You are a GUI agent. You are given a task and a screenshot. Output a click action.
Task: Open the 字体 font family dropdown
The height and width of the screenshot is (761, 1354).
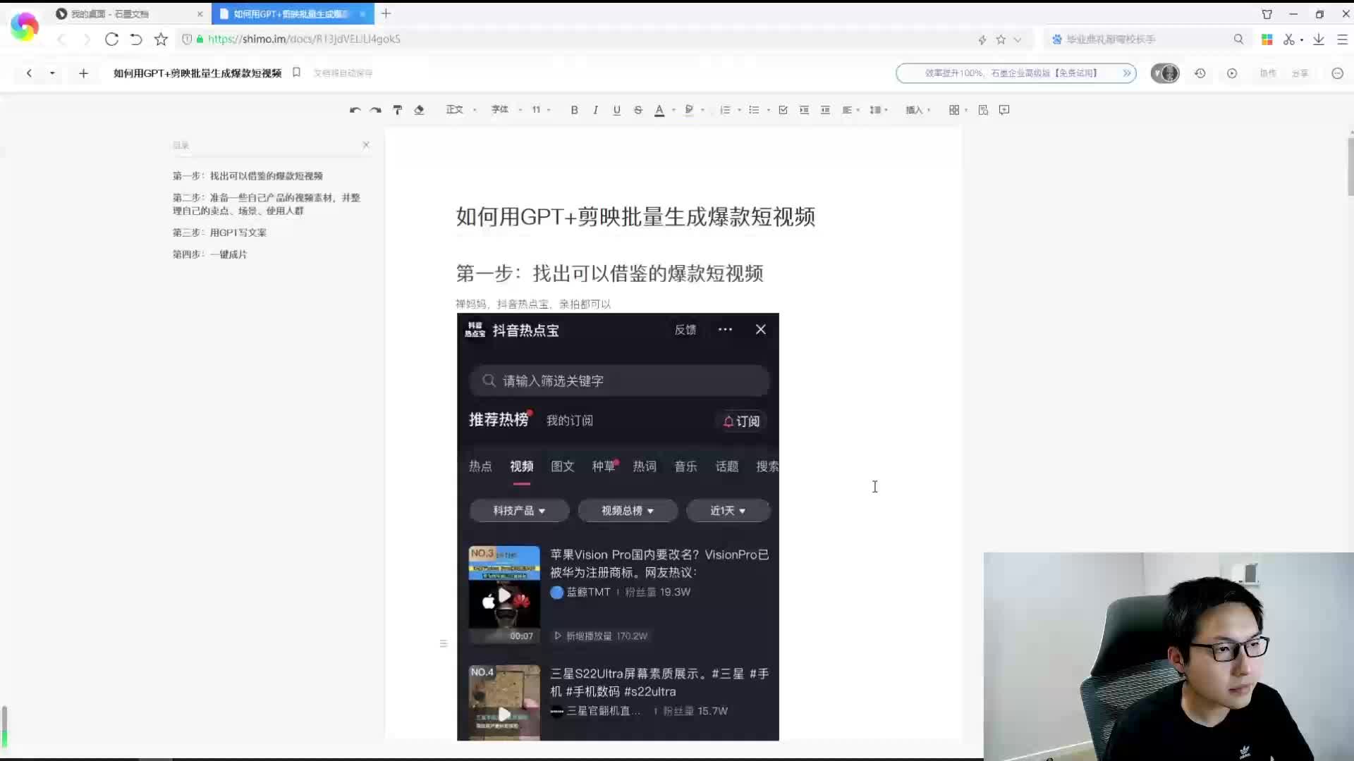pos(506,110)
